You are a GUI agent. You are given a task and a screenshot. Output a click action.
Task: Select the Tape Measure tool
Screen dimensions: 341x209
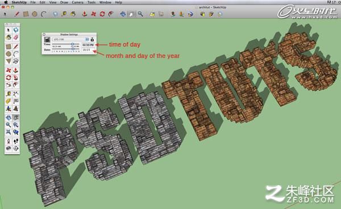tap(9, 94)
